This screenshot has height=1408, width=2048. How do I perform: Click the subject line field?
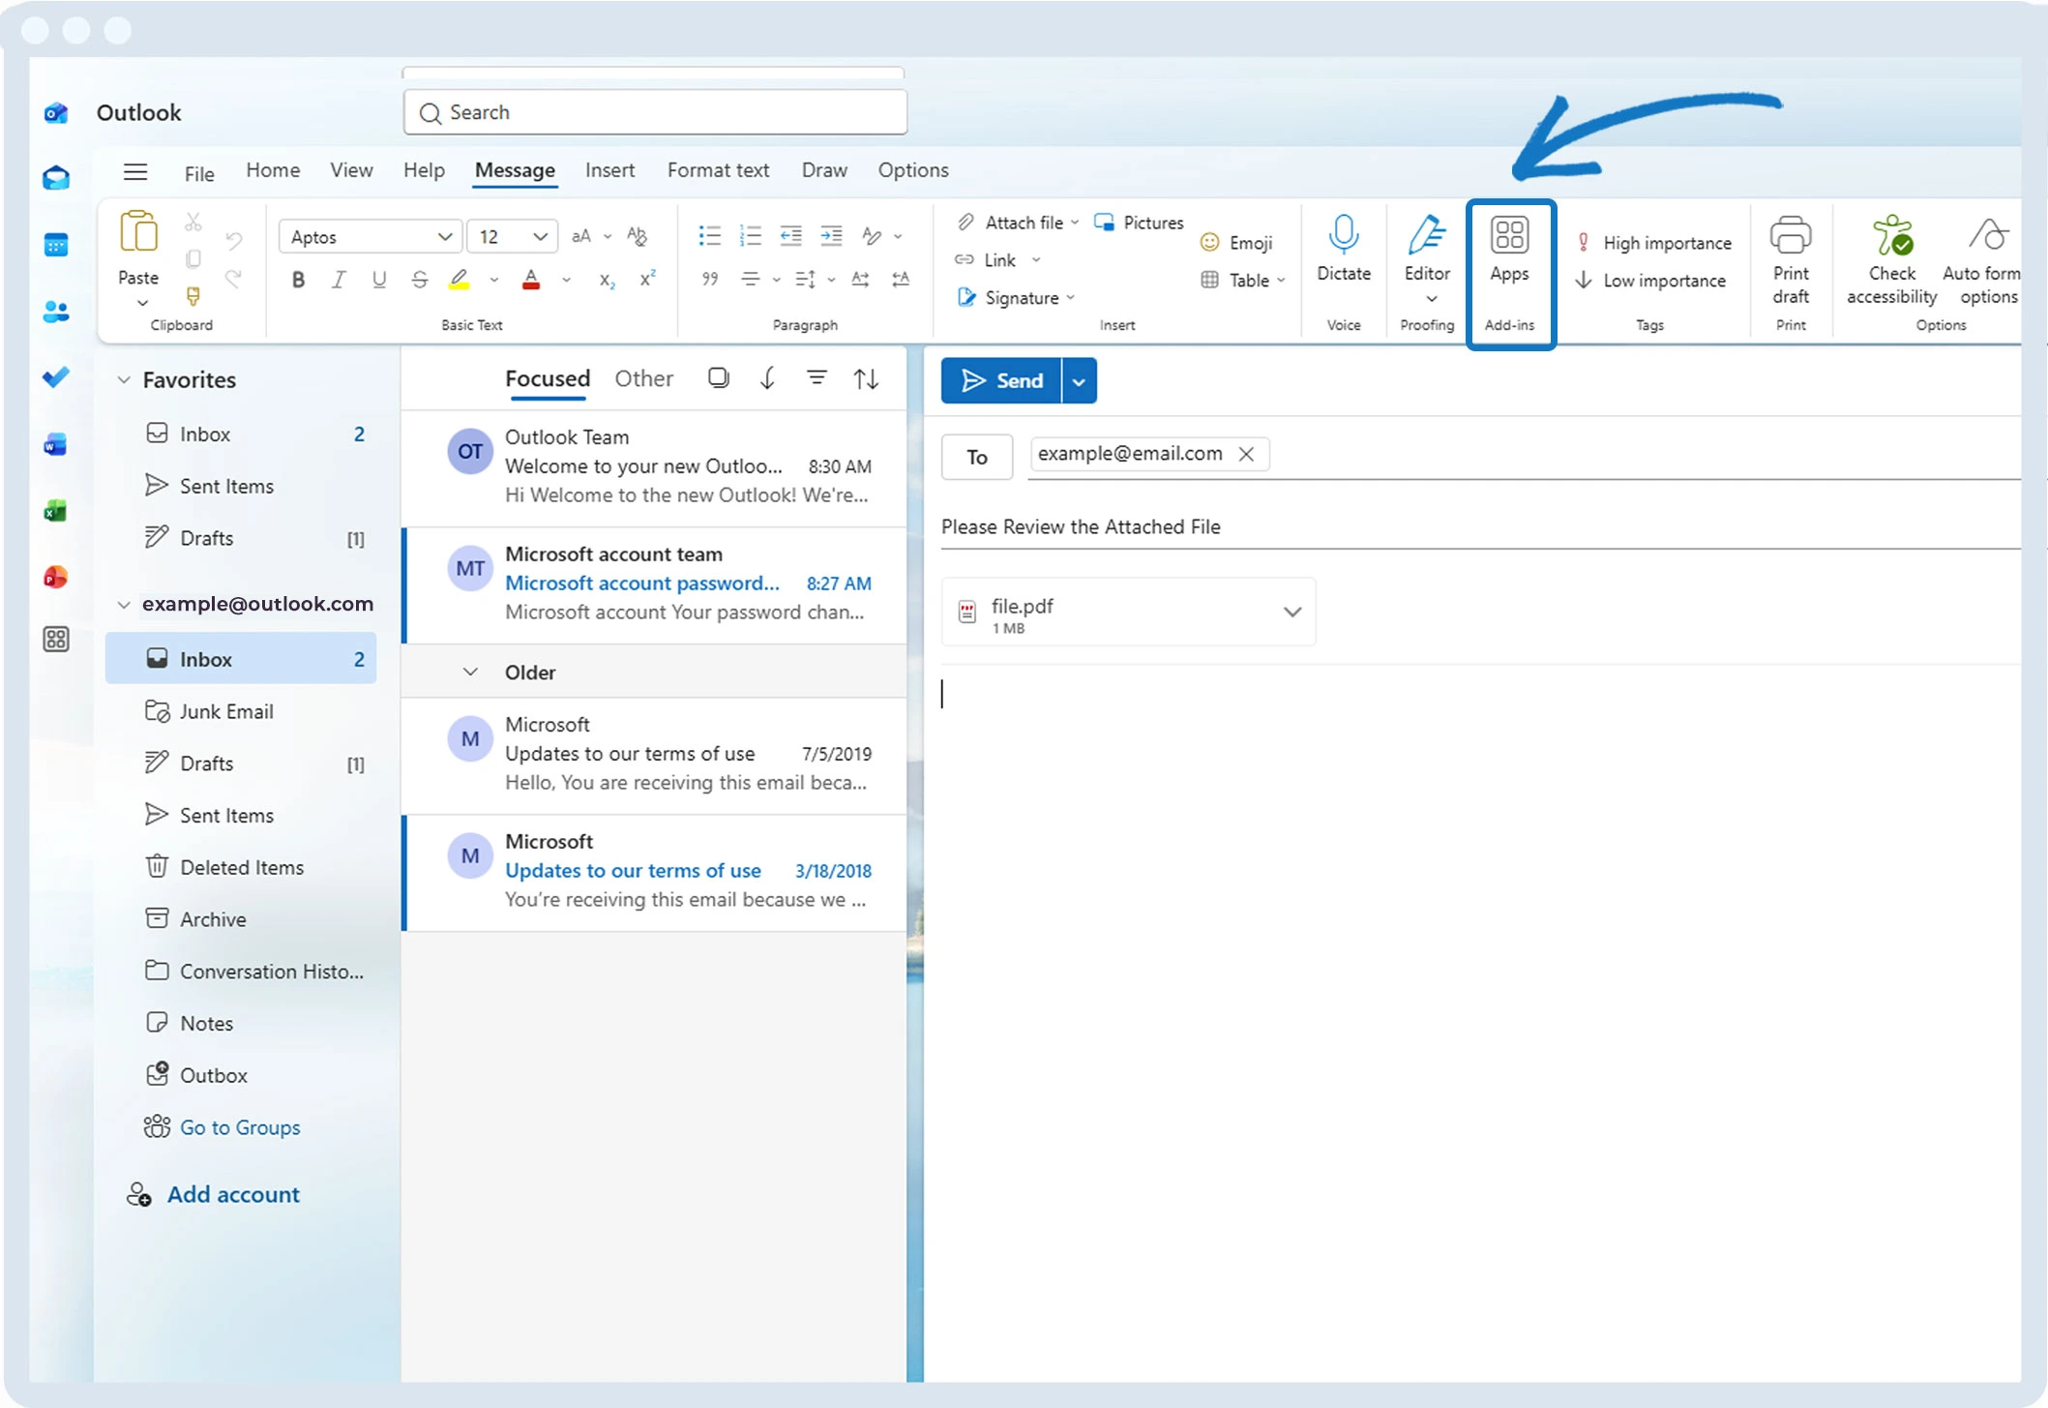click(x=1480, y=527)
